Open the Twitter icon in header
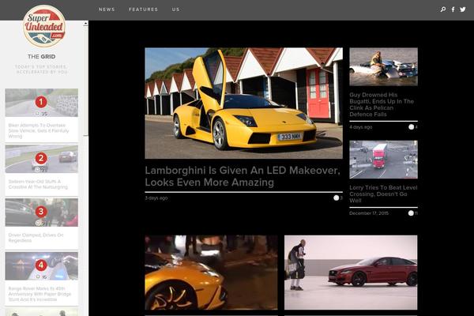This screenshot has width=474, height=316. [x=463, y=9]
